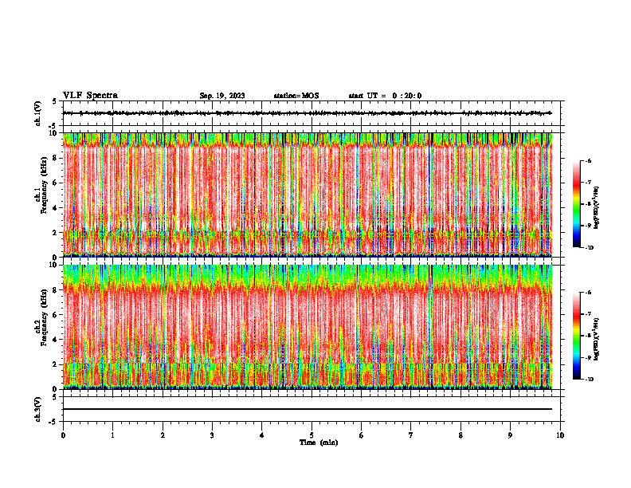
Task: Click the "-5" tick on ch.1(V) axis
Action: tap(53, 126)
